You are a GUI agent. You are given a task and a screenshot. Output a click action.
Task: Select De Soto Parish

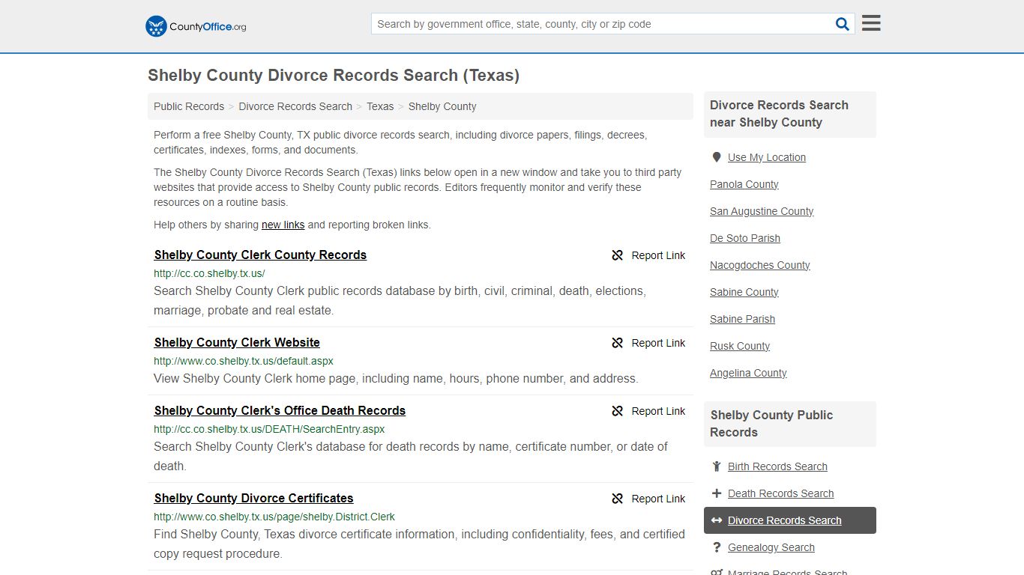point(745,238)
